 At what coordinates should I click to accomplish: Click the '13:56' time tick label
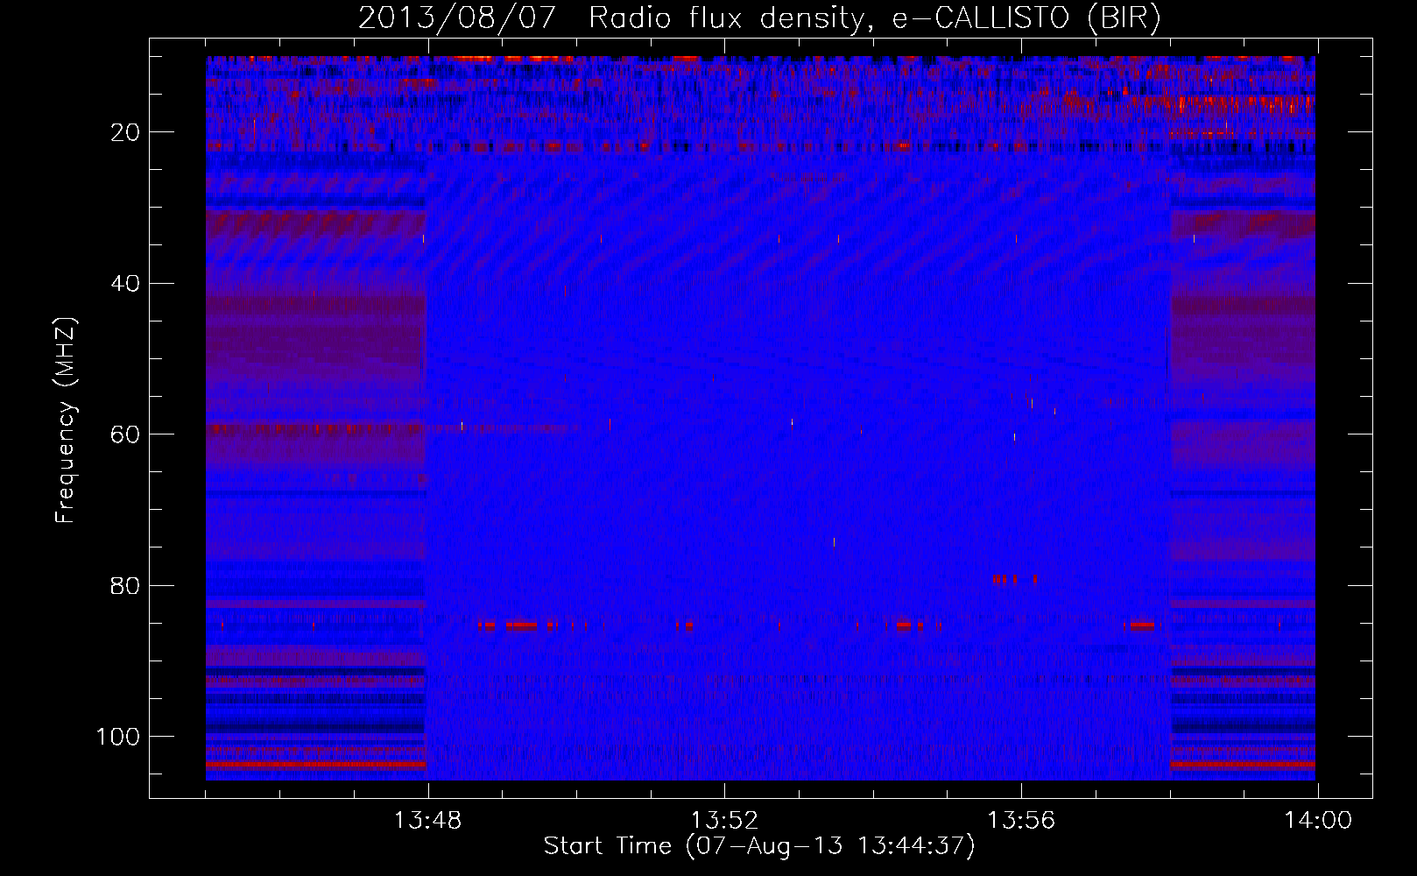pyautogui.click(x=1021, y=821)
